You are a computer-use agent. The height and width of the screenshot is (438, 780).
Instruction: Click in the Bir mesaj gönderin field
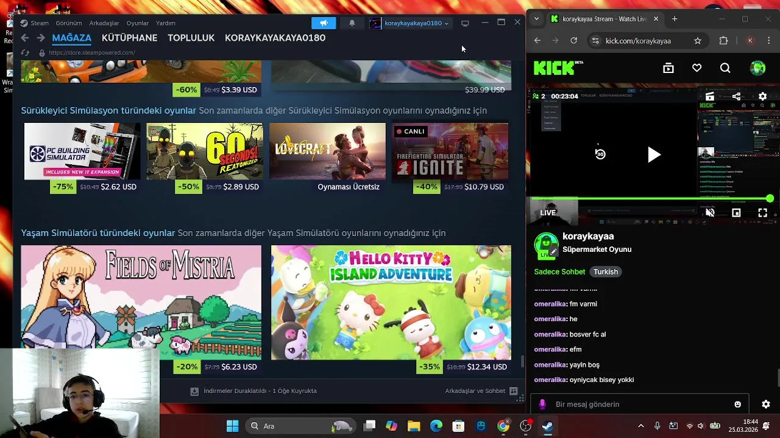639,404
